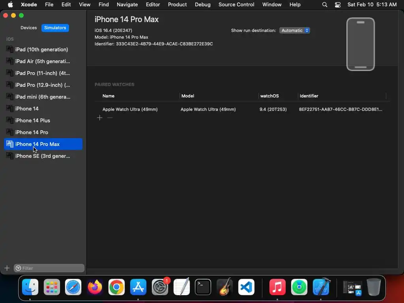Open the Trash from the Dock
404x303 pixels.
coord(374,287)
